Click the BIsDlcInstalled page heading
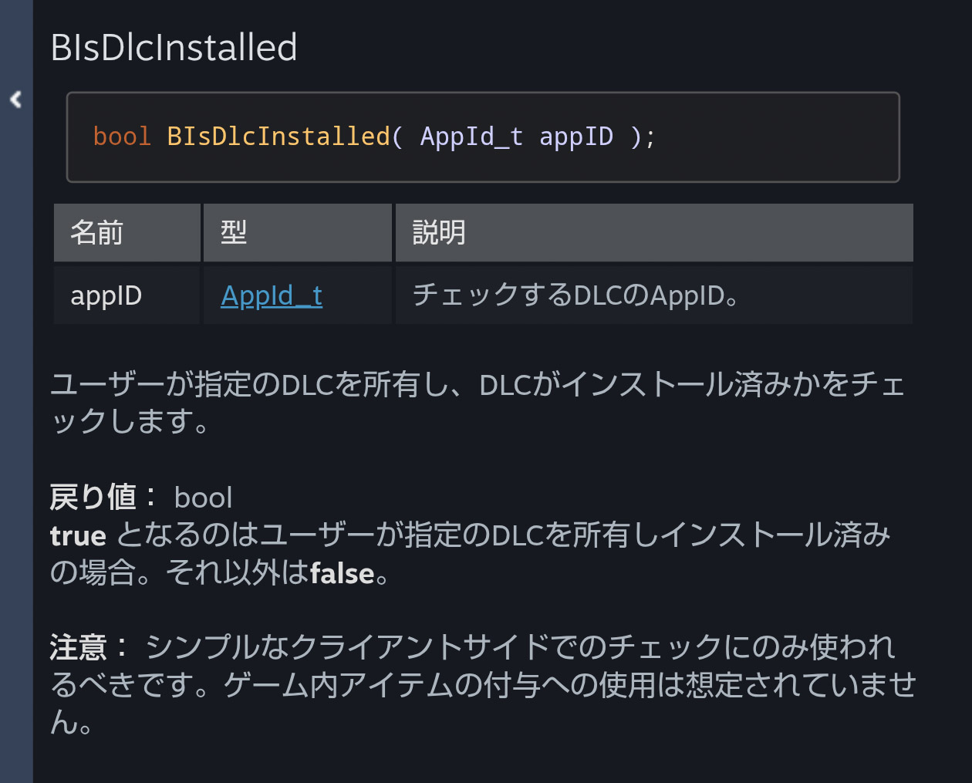This screenshot has height=783, width=972. (x=174, y=47)
